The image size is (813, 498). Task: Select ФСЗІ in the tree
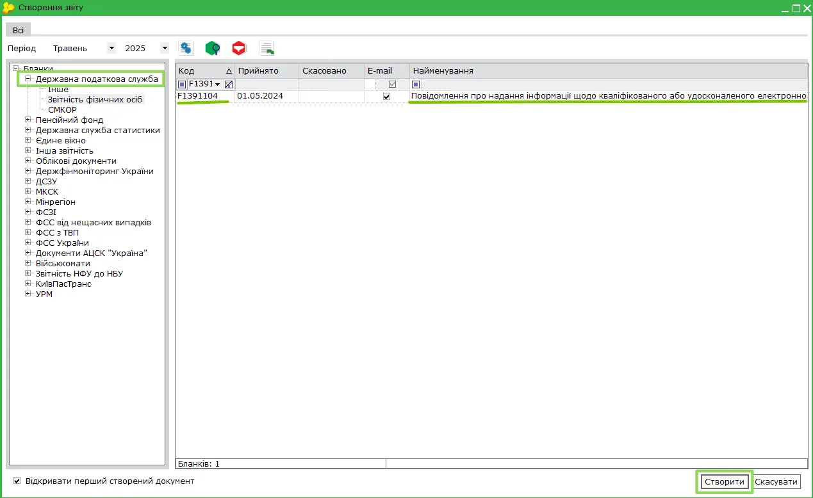(x=46, y=212)
